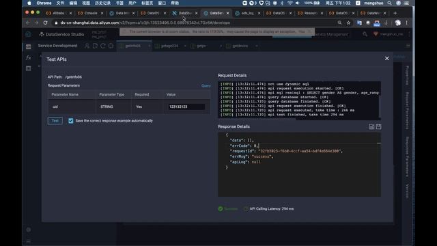Open the 历史记录 menu
Viewport: 437px width, 246px height.
pos(102,3)
